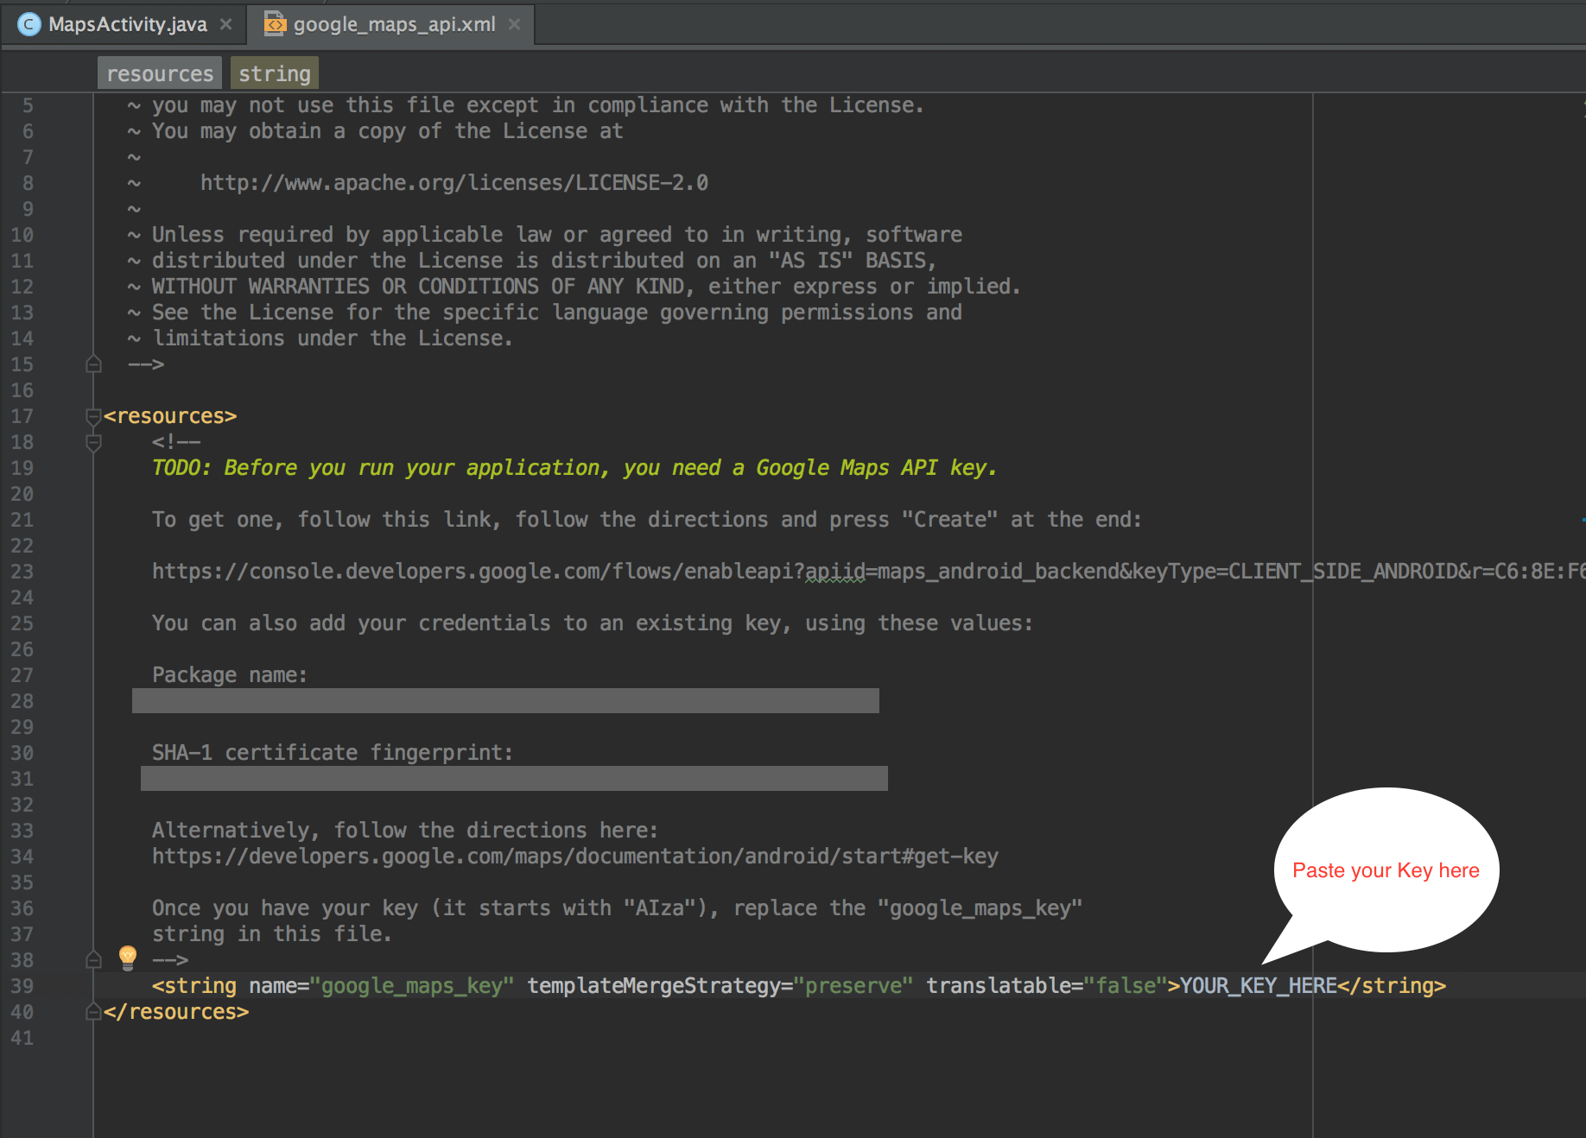Click line number 39 in the gutter
This screenshot has height=1138, width=1586.
pyautogui.click(x=22, y=986)
